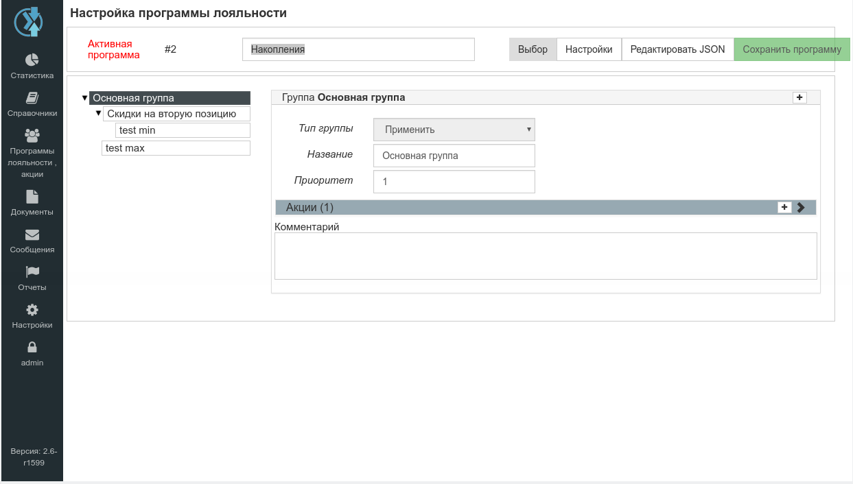This screenshot has width=853, height=484.
Task: Focus the Название input field
Action: click(454, 156)
